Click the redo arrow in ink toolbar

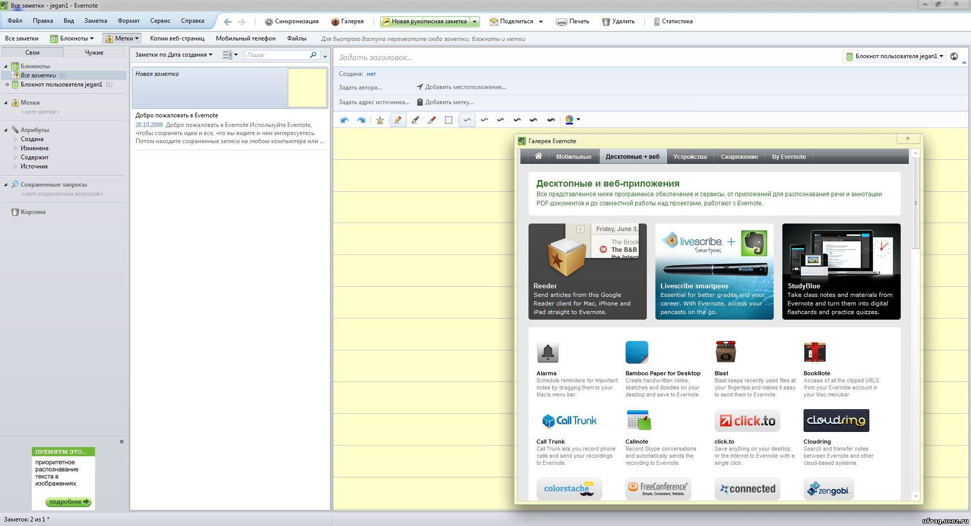coord(361,120)
